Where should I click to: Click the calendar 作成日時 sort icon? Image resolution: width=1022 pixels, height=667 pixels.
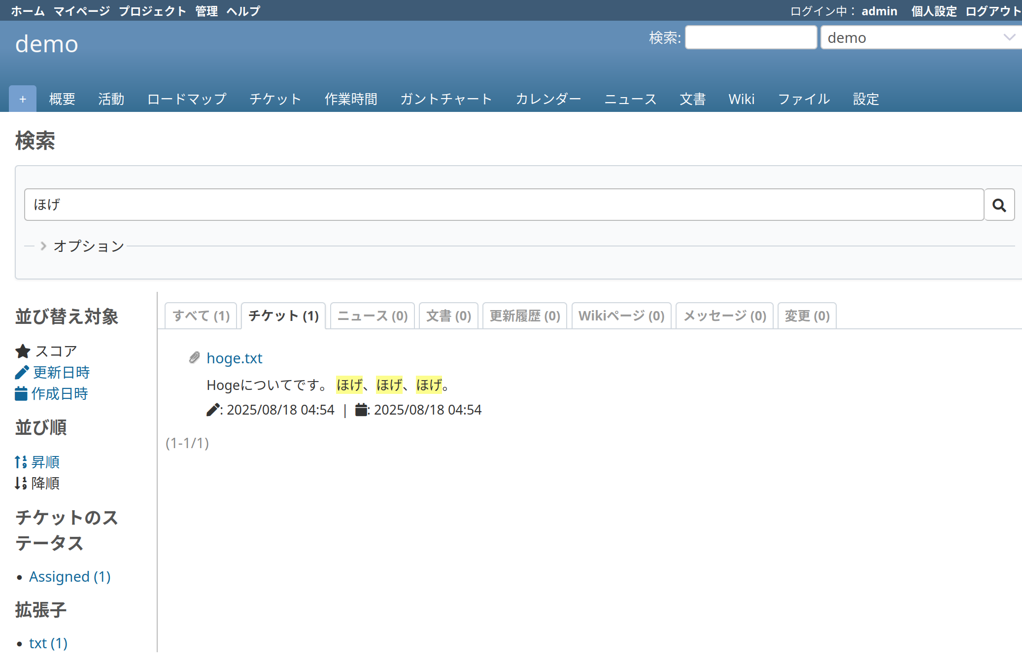click(21, 394)
